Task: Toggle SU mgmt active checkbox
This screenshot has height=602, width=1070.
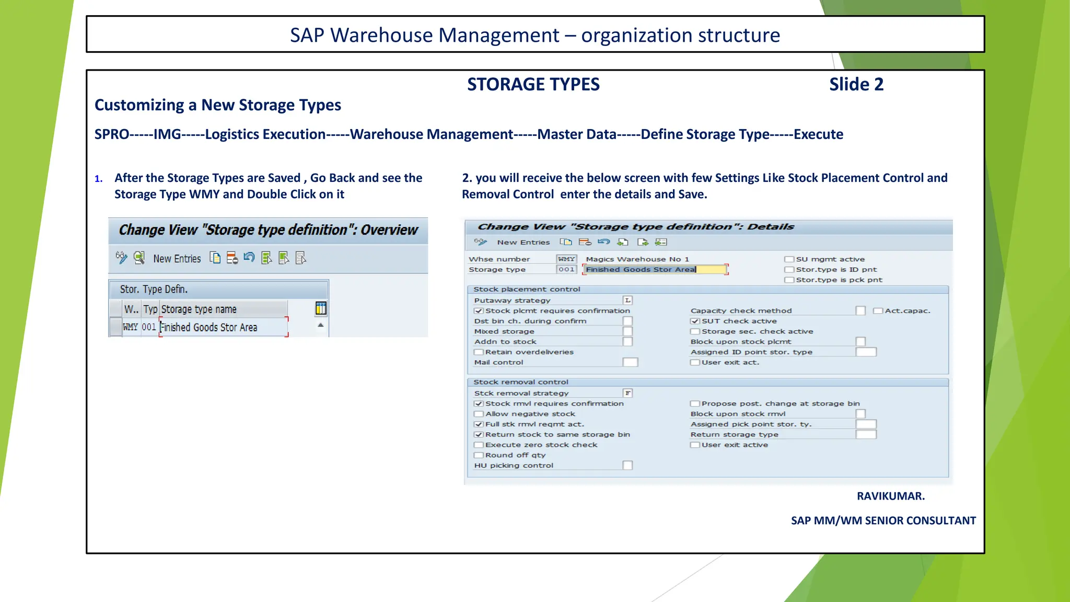Action: click(789, 259)
